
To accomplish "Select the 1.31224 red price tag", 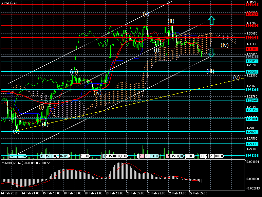I will [252, 14].
